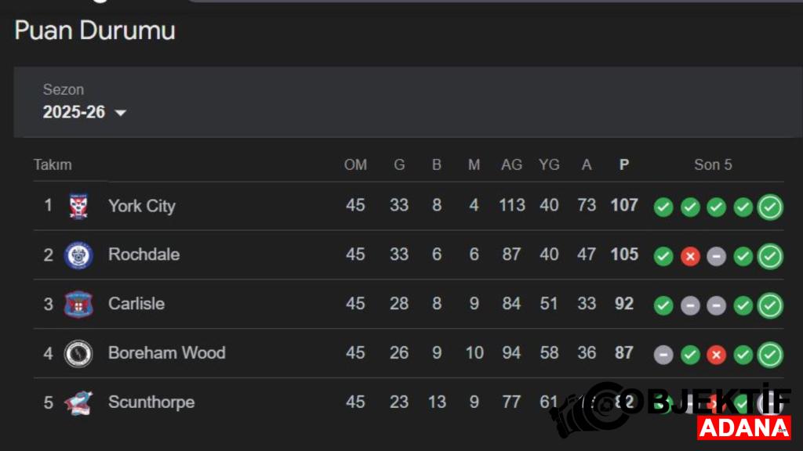
Task: Click Carlisle's first gray draw icon
Action: tap(690, 305)
